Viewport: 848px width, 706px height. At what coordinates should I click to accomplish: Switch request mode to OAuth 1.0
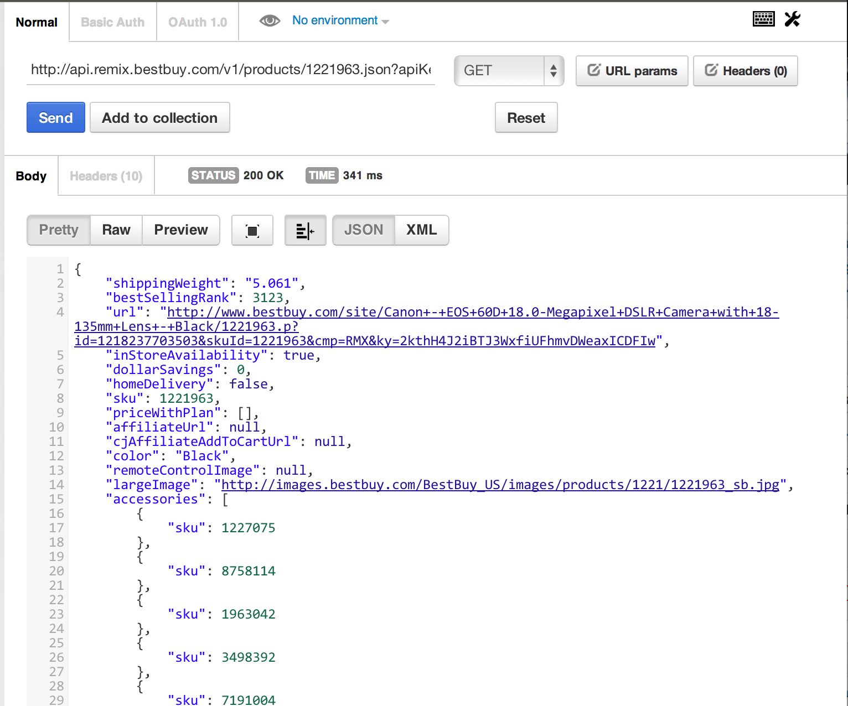[x=197, y=22]
